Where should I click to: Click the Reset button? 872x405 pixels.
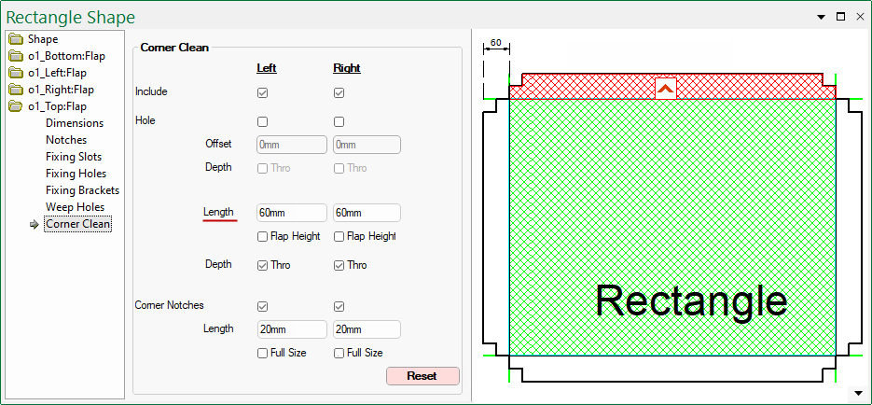(x=422, y=376)
